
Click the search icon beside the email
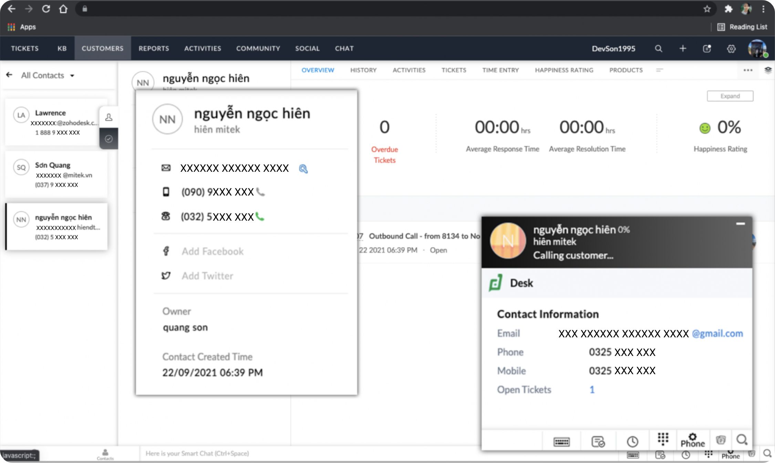(x=303, y=169)
